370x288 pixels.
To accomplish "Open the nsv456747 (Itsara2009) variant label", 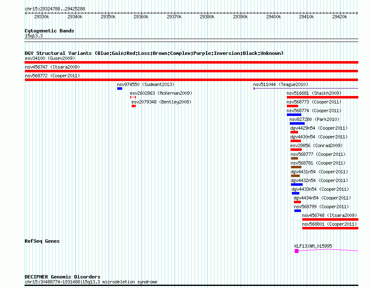I will pos(52,67).
